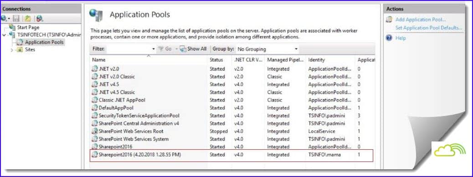This screenshot has height=177, width=473.
Task: Click the DefaultAppPool icon
Action: coord(95,108)
